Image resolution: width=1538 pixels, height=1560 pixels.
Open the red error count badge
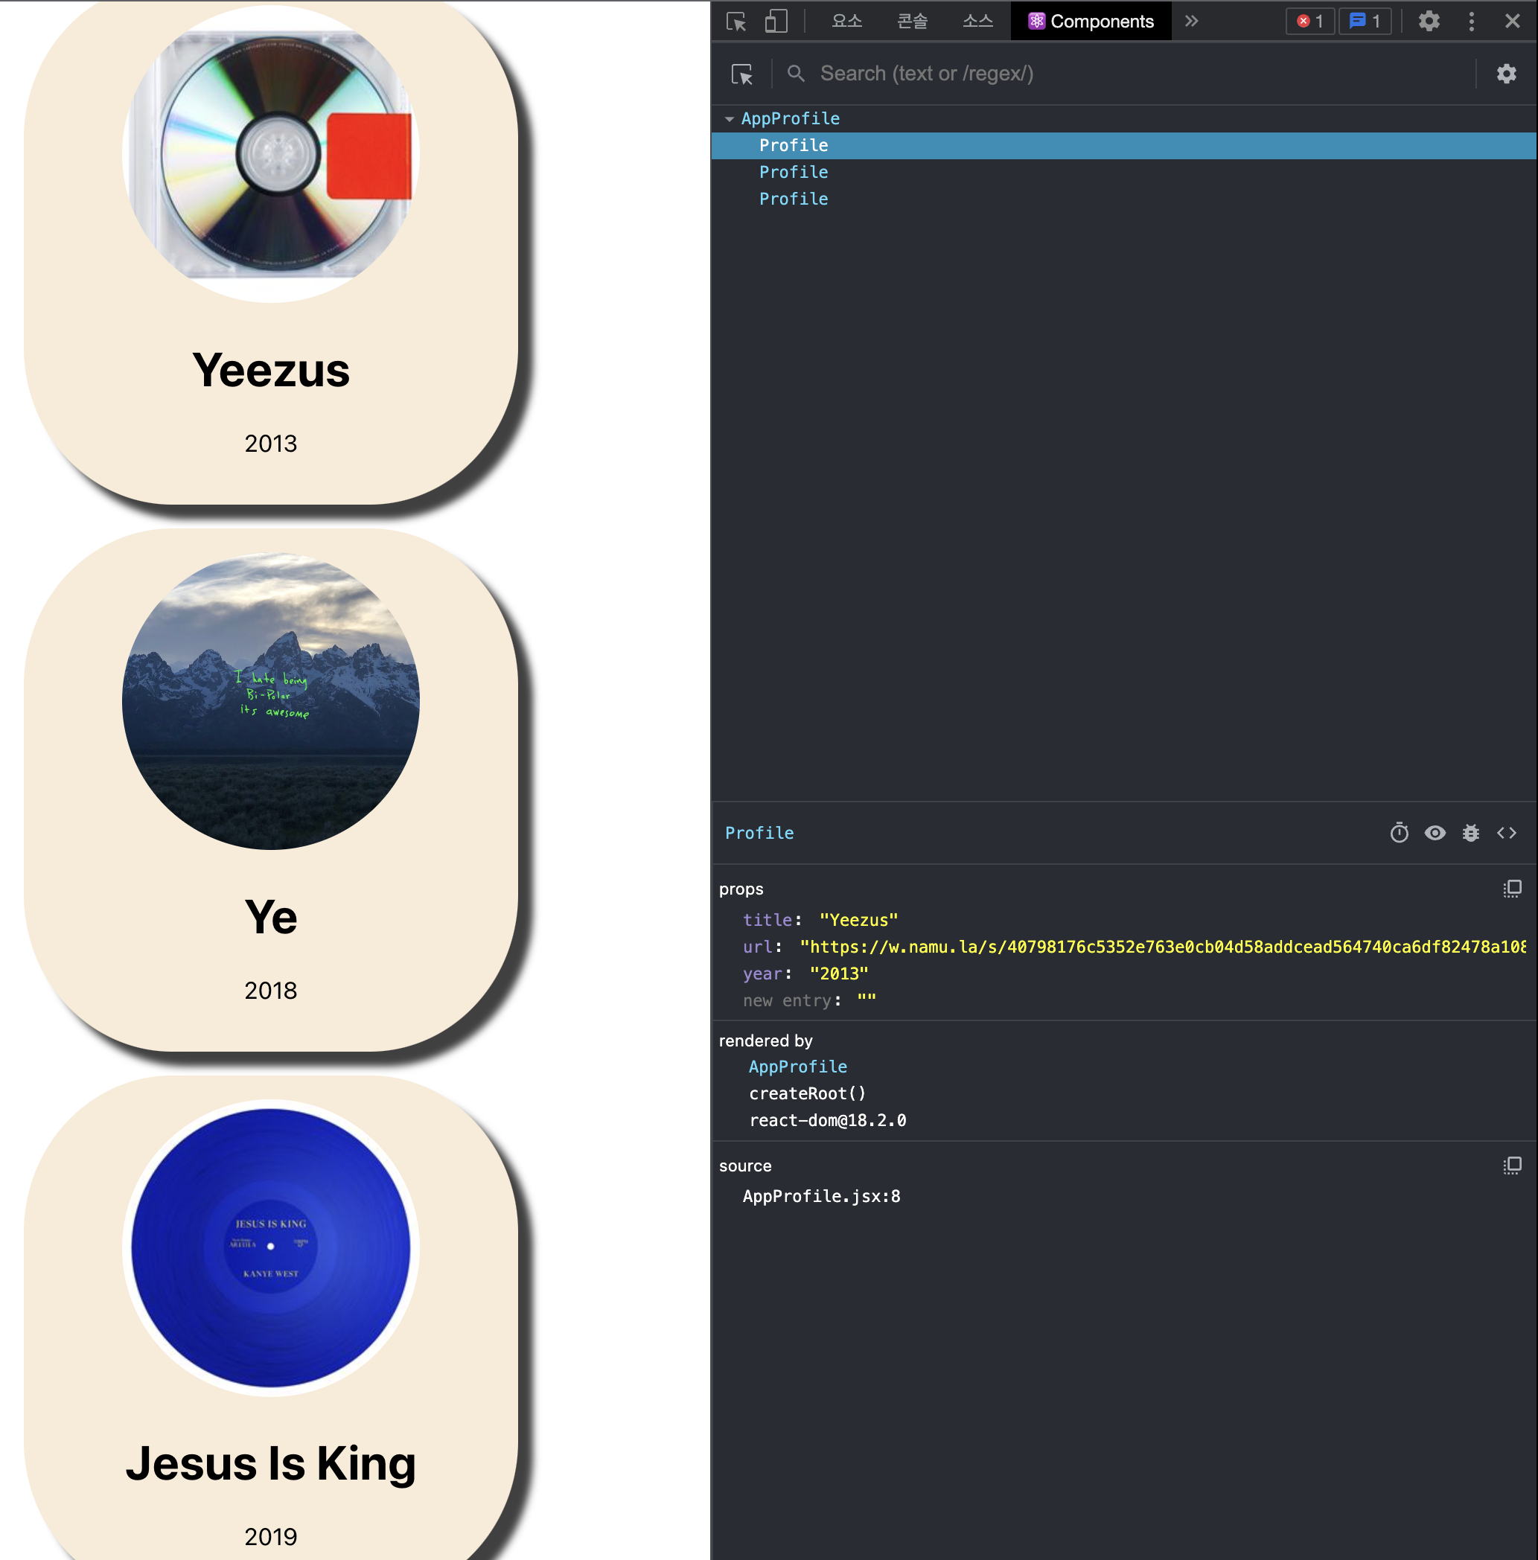coord(1309,22)
